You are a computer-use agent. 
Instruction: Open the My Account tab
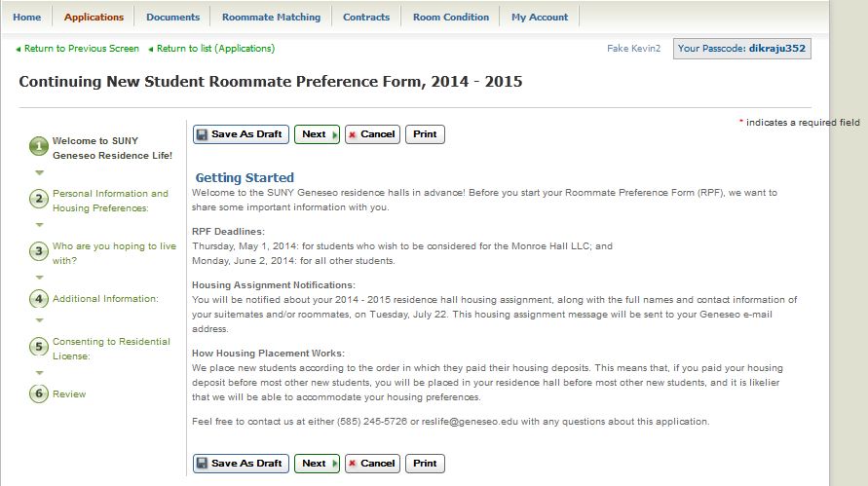point(540,17)
